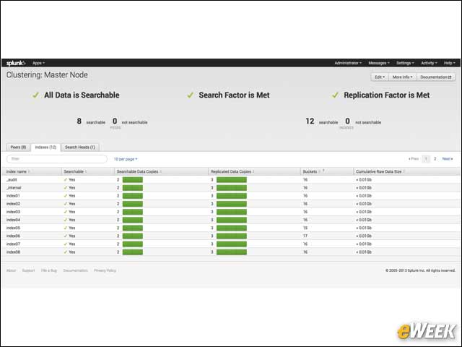
Task: Click the 12 searchable indexes count
Action: [310, 121]
